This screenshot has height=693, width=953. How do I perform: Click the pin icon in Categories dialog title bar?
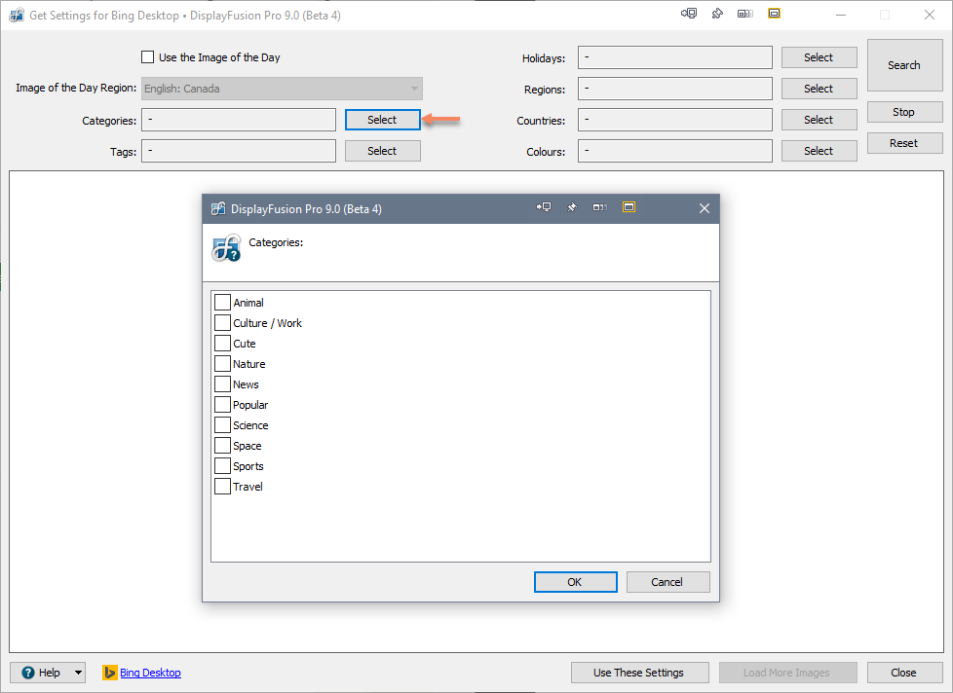572,207
